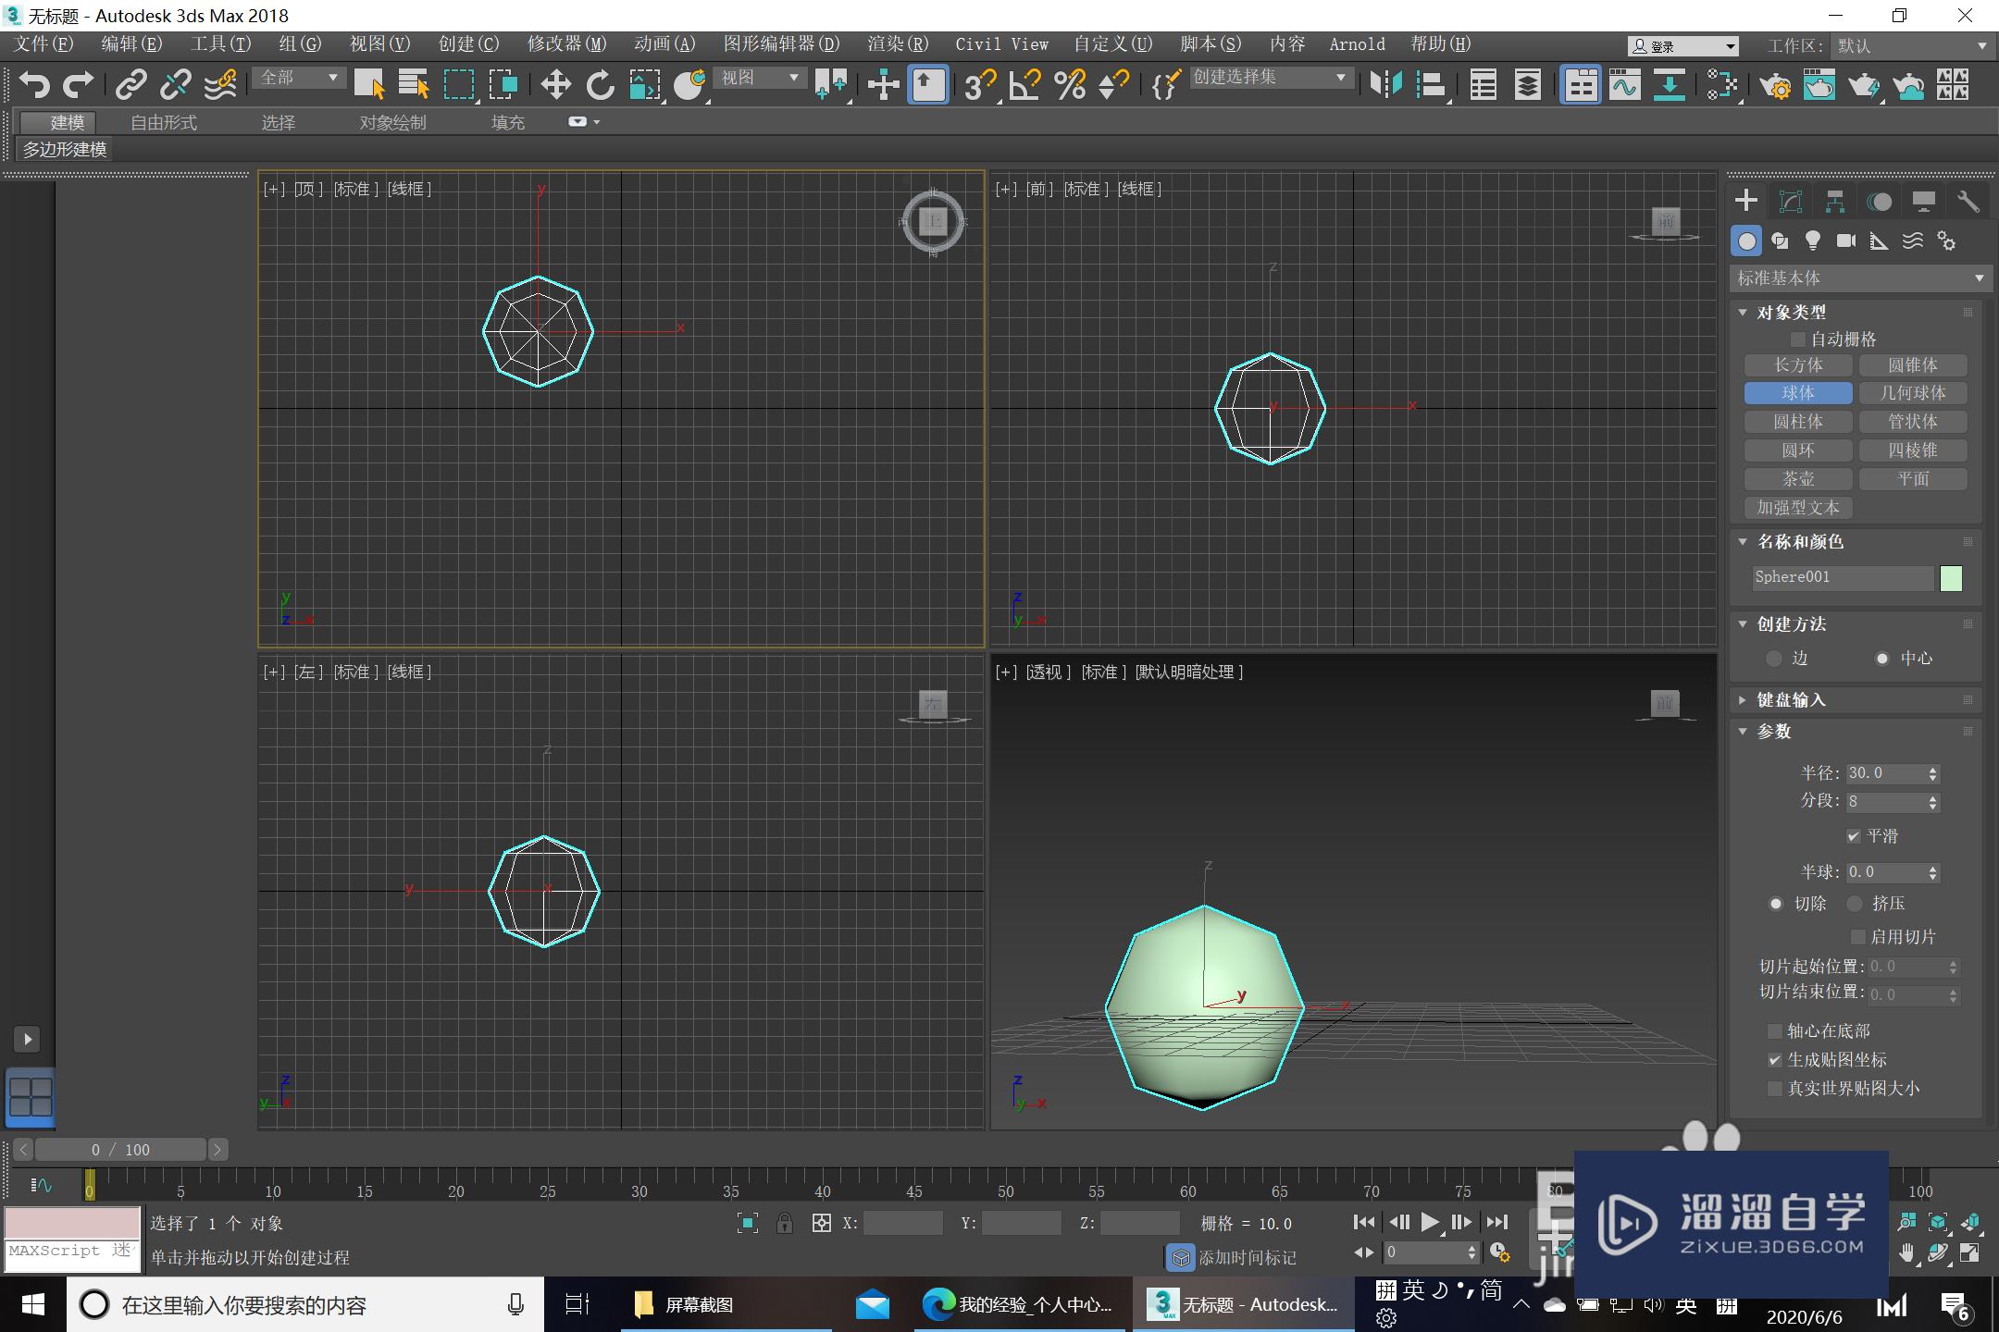This screenshot has width=1999, height=1332.
Task: Open the Sphere001 object color swatch
Action: point(1951,578)
